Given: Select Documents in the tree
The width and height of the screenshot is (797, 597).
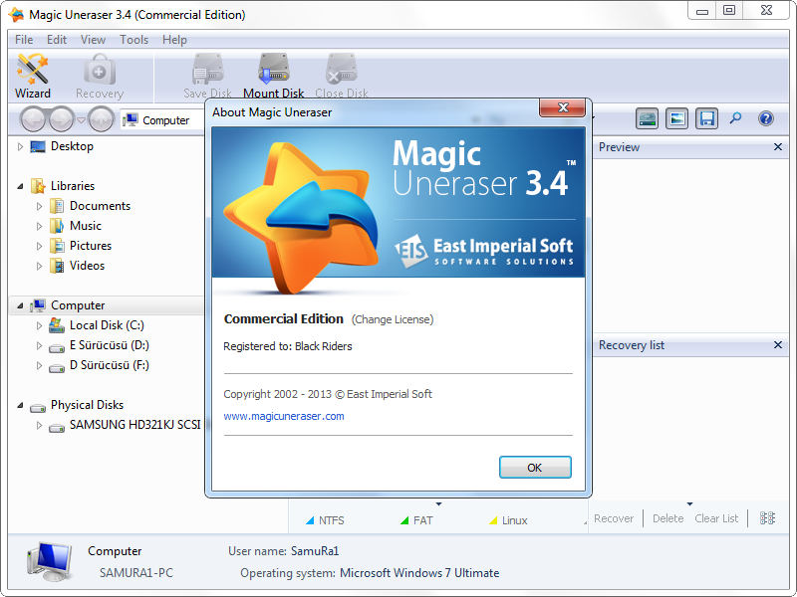Looking at the screenshot, I should pos(100,206).
